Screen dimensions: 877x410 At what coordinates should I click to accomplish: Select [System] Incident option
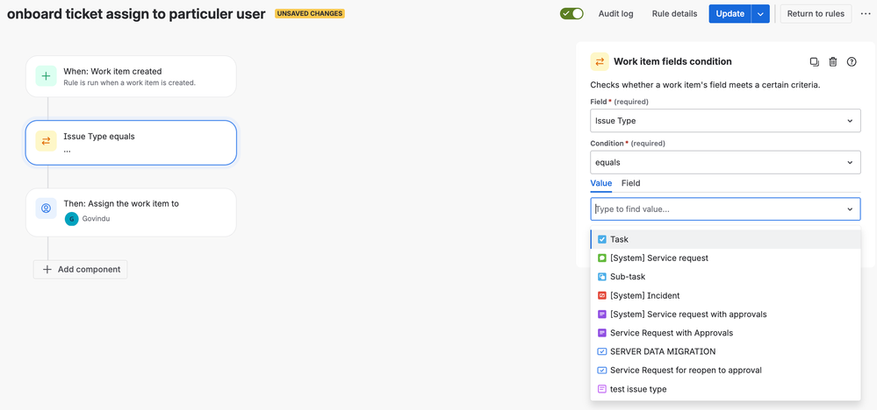pyautogui.click(x=725, y=295)
